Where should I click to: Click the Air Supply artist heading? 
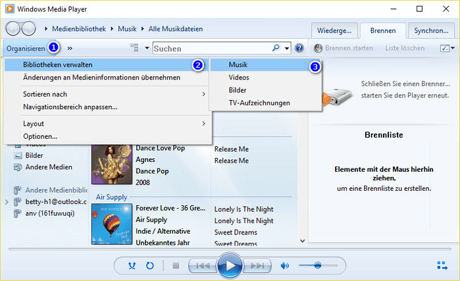111,197
